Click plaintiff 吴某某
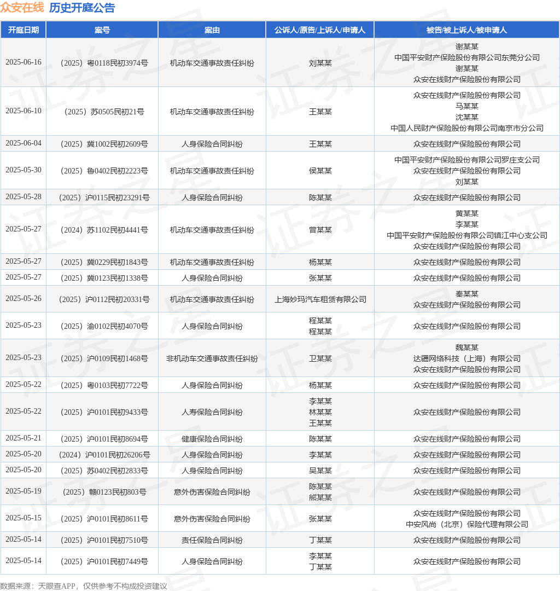Image resolution: width=560 pixels, height=591 pixels. pyautogui.click(x=320, y=471)
